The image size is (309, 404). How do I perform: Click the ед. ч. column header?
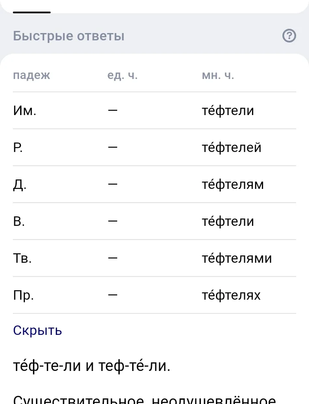tap(123, 76)
